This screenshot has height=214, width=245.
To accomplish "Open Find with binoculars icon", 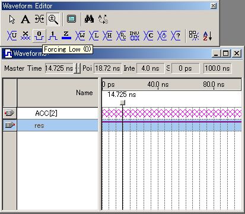I will [x=89, y=19].
